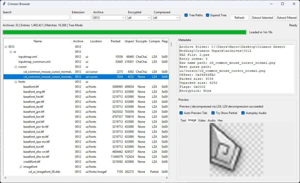The width and height of the screenshot is (300, 183).
Task: Select the basefont_fre.ttf row
Action: (86, 97)
